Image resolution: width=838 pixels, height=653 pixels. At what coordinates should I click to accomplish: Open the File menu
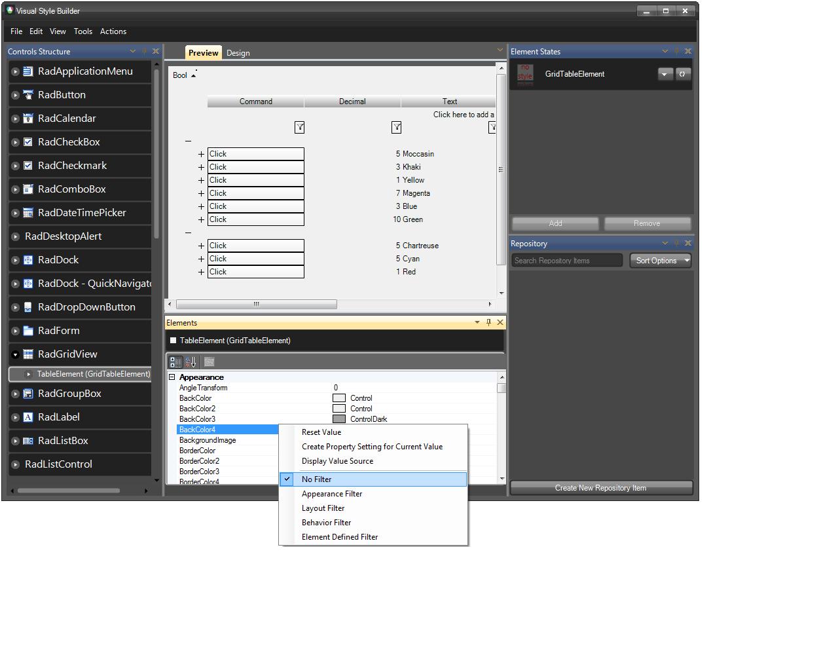click(x=16, y=31)
